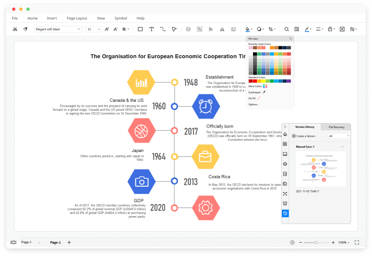Open the font name dropdown Elegant soft black
Image resolution: width=372 pixels, height=256 pixels.
[x=58, y=29]
